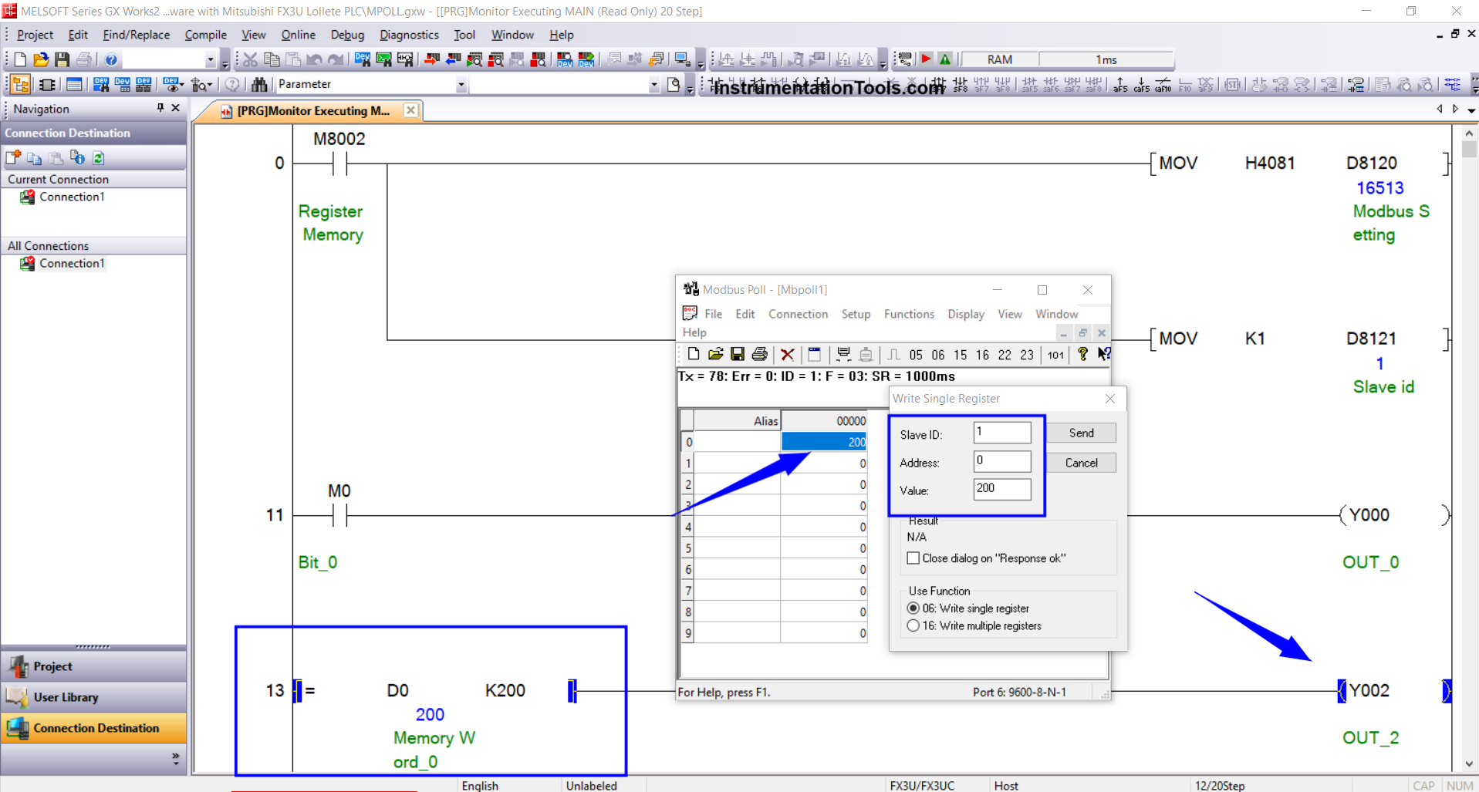Click the 101 toolbar icon in Modbus Poll
The height and width of the screenshot is (792, 1479).
click(1055, 355)
